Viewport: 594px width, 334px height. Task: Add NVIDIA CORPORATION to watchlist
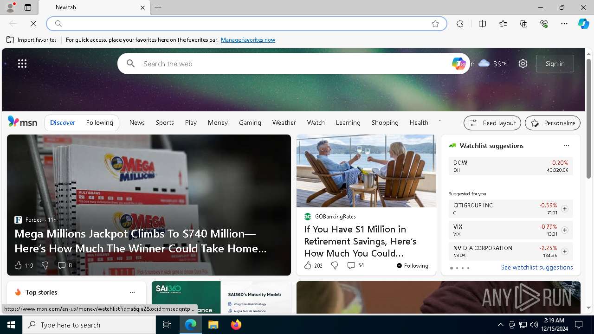(x=564, y=251)
